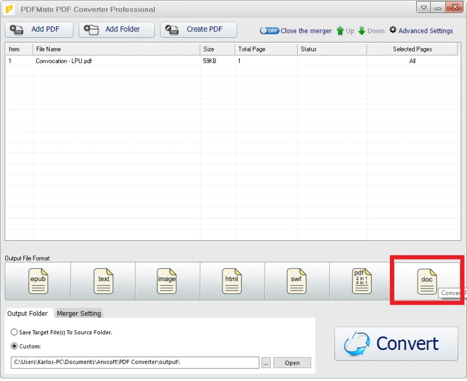Open the title bar dropdown arrow menu

pos(423,7)
